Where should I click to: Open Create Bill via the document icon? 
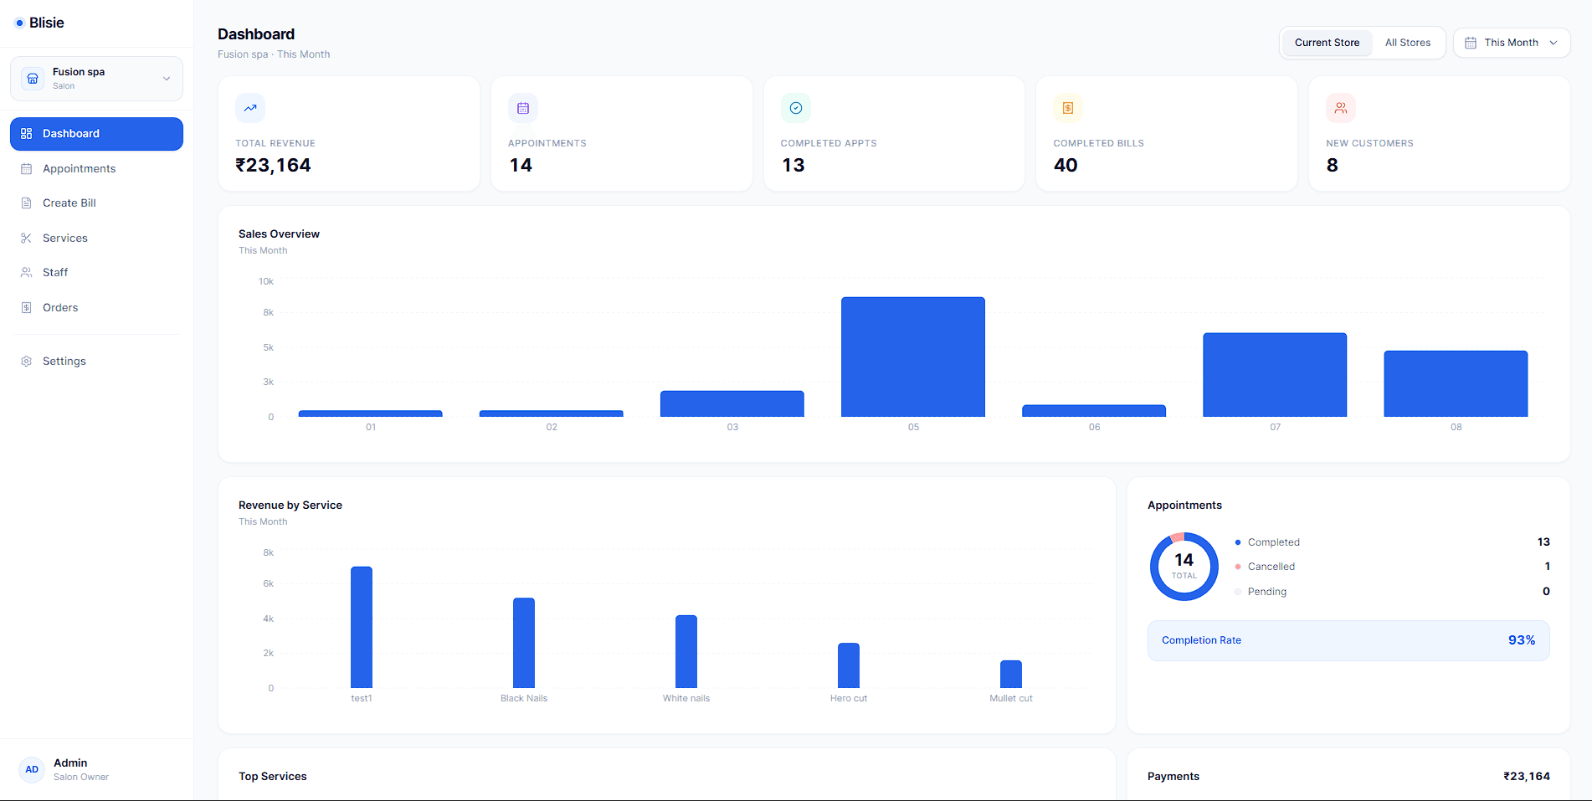(27, 203)
